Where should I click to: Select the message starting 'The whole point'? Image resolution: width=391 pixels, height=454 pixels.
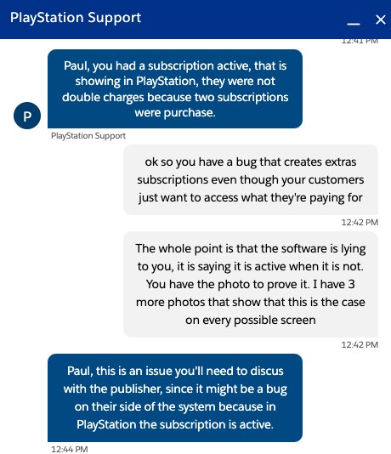(x=251, y=284)
